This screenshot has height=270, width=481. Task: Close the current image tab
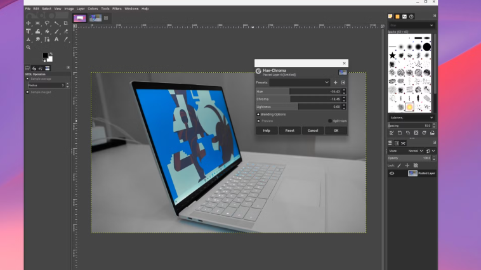coord(106,18)
